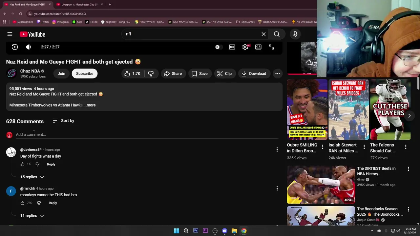Viewport: 420px width, 236px height.
Task: Join the Chaz NBA channel membership
Action: [x=61, y=73]
